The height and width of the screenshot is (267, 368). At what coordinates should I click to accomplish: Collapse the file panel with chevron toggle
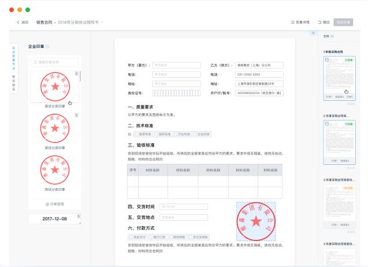point(313,32)
